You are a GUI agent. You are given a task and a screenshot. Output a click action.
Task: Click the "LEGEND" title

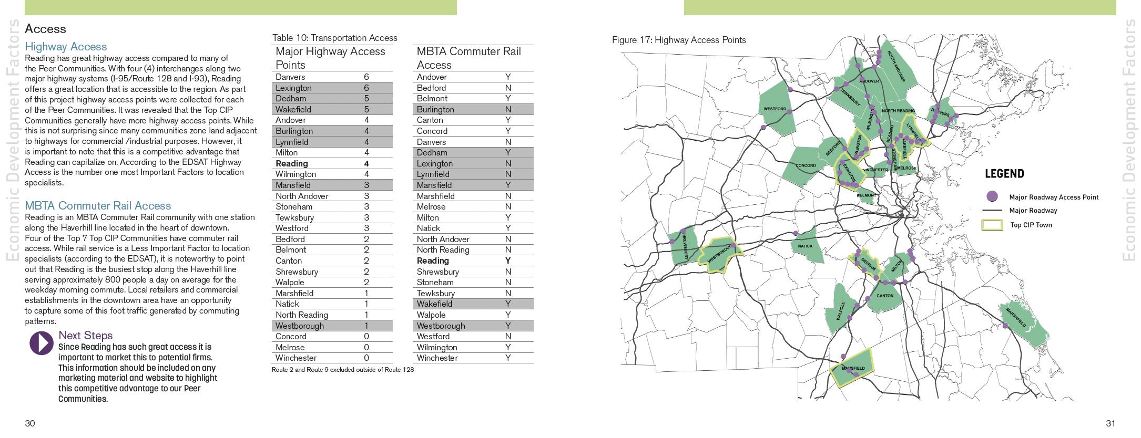pyautogui.click(x=1004, y=174)
